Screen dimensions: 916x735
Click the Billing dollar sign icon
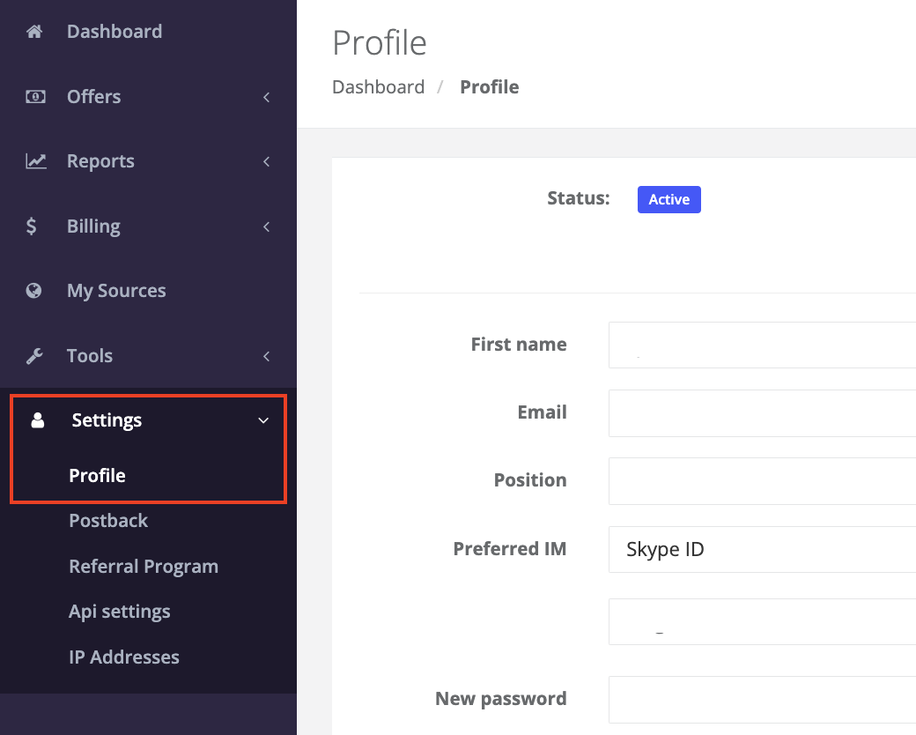point(32,226)
